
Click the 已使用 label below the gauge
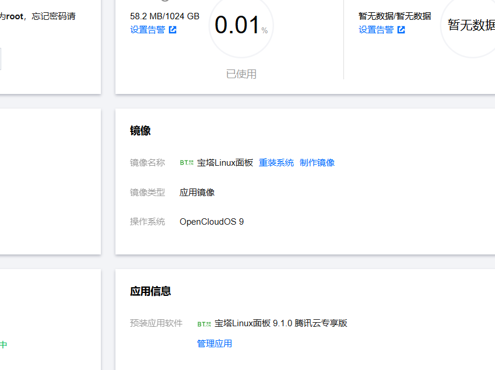point(241,74)
